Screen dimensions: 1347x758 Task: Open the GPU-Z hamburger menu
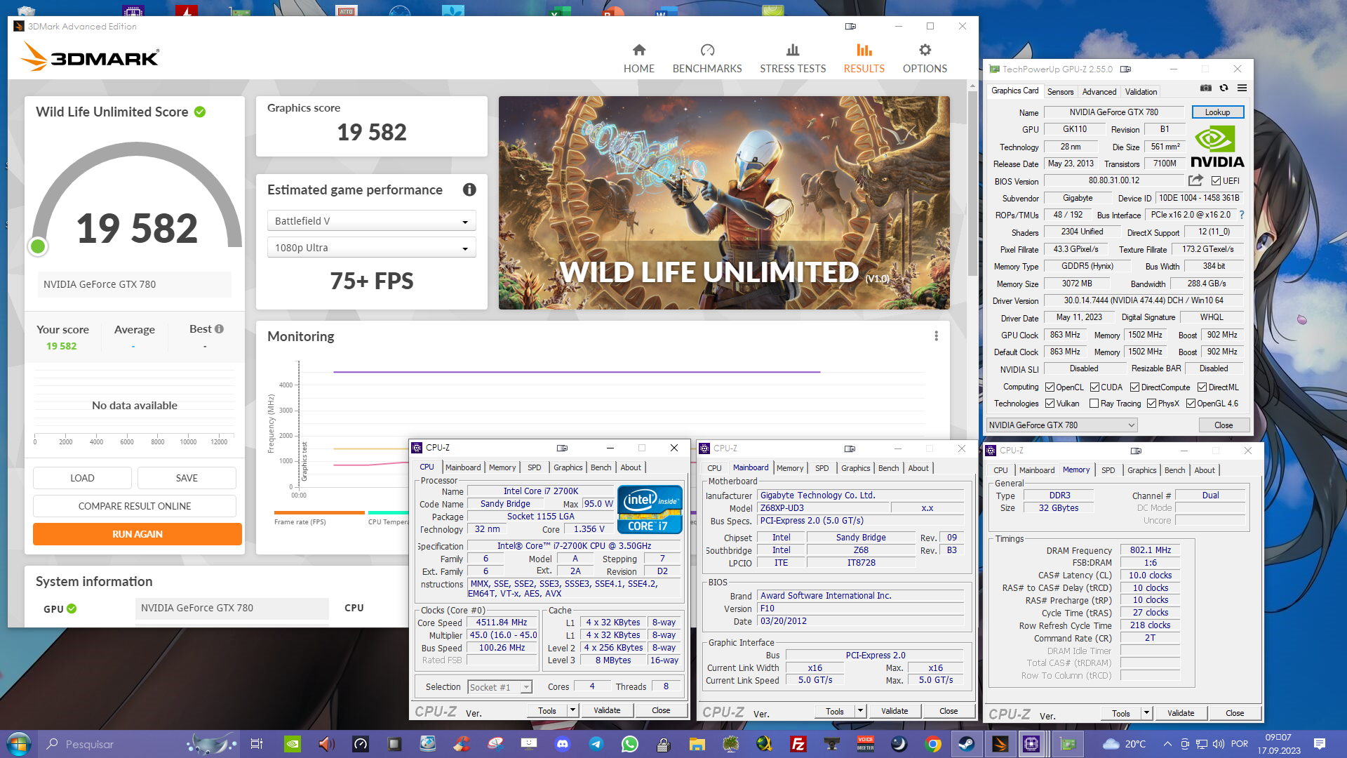1242,88
